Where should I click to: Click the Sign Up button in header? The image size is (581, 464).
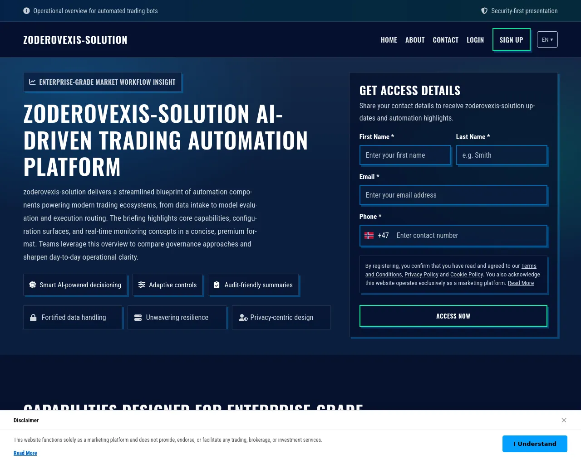[511, 40]
